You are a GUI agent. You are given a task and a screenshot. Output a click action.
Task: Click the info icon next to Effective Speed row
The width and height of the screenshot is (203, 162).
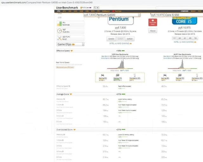tap(69, 86)
